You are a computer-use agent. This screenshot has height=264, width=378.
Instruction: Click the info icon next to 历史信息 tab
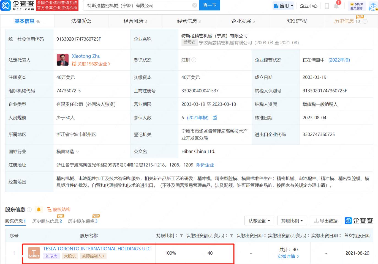(365, 21)
